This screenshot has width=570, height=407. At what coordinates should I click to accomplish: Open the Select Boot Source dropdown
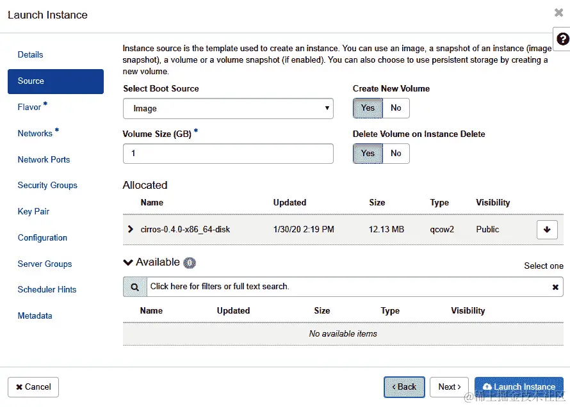coord(228,108)
